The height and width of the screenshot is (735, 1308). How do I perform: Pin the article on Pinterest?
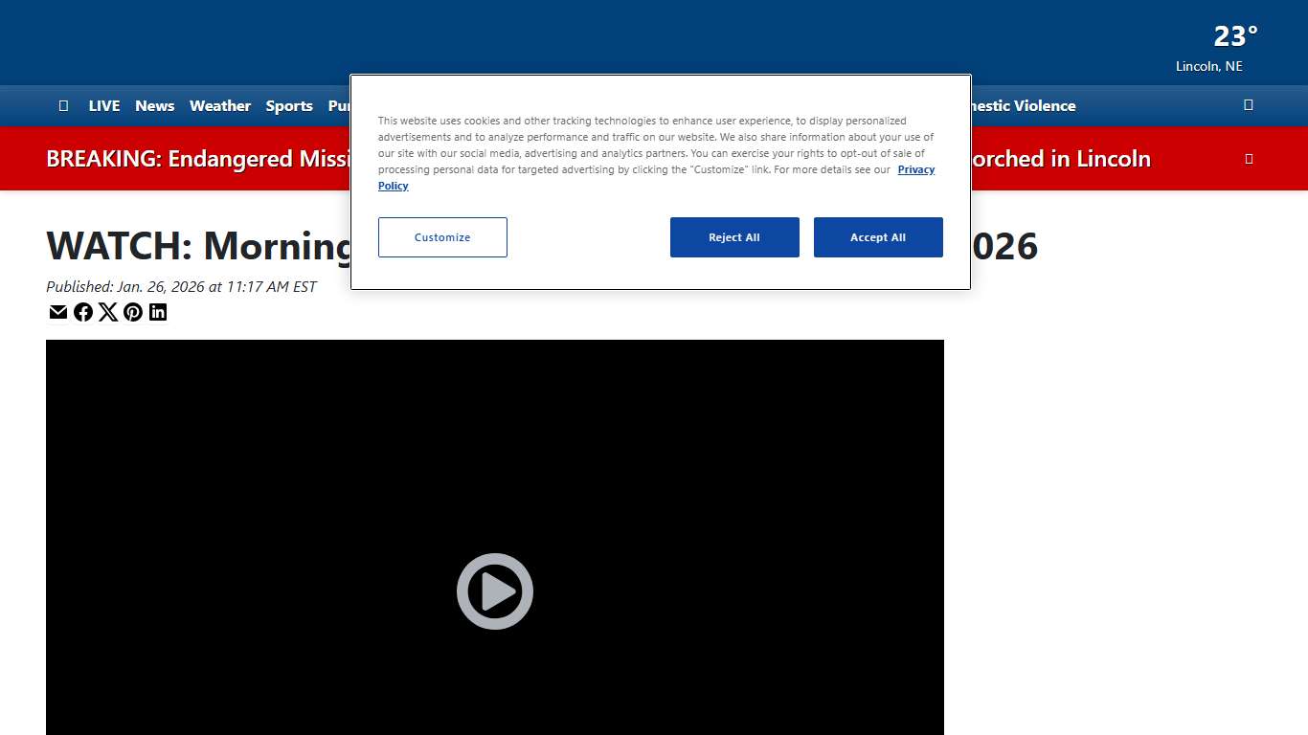click(x=133, y=312)
